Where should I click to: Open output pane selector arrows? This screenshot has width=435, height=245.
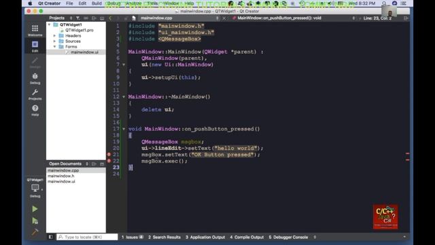(315, 238)
